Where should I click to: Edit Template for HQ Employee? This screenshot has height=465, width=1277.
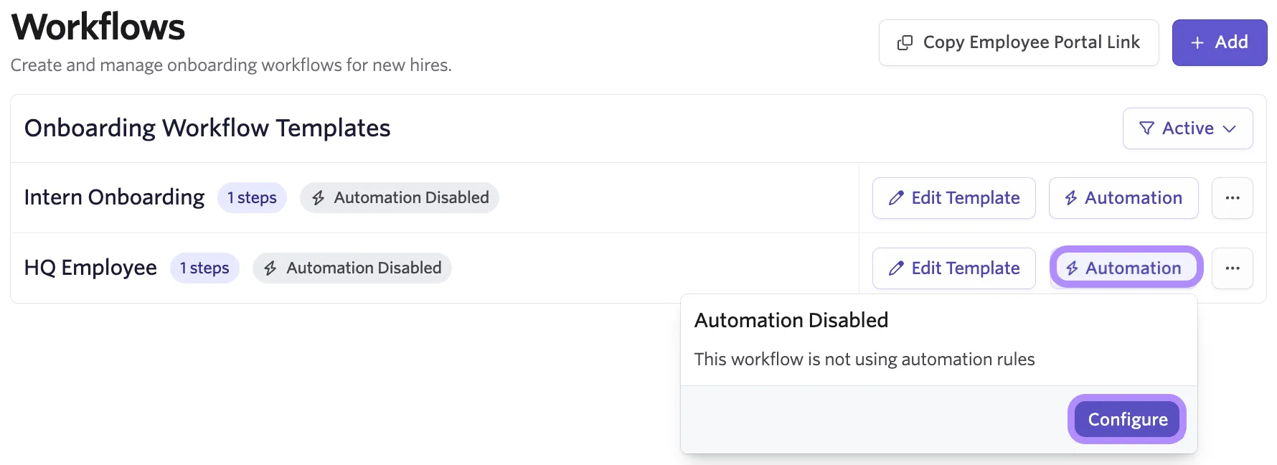pyautogui.click(x=953, y=268)
